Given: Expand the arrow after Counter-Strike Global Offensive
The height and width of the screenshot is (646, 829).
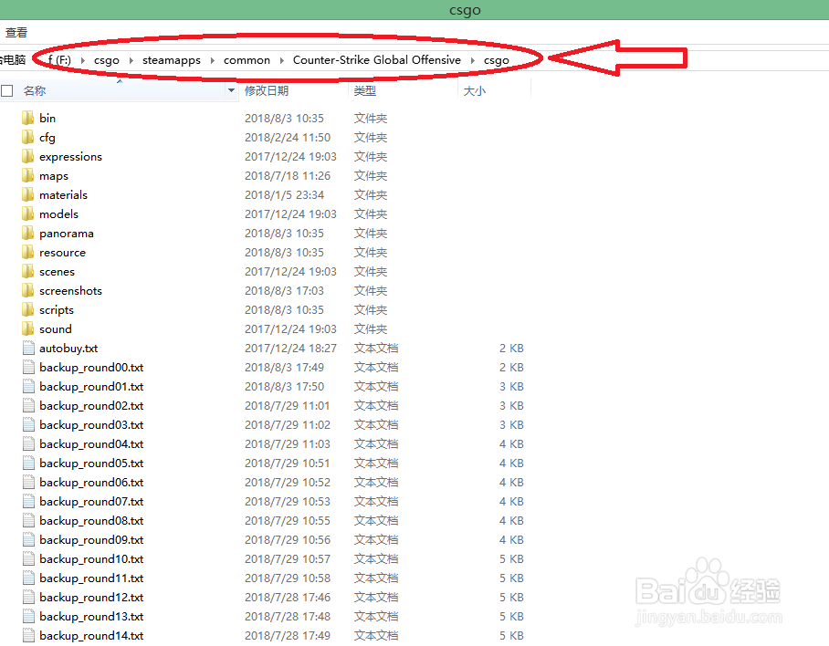Looking at the screenshot, I should pos(472,60).
